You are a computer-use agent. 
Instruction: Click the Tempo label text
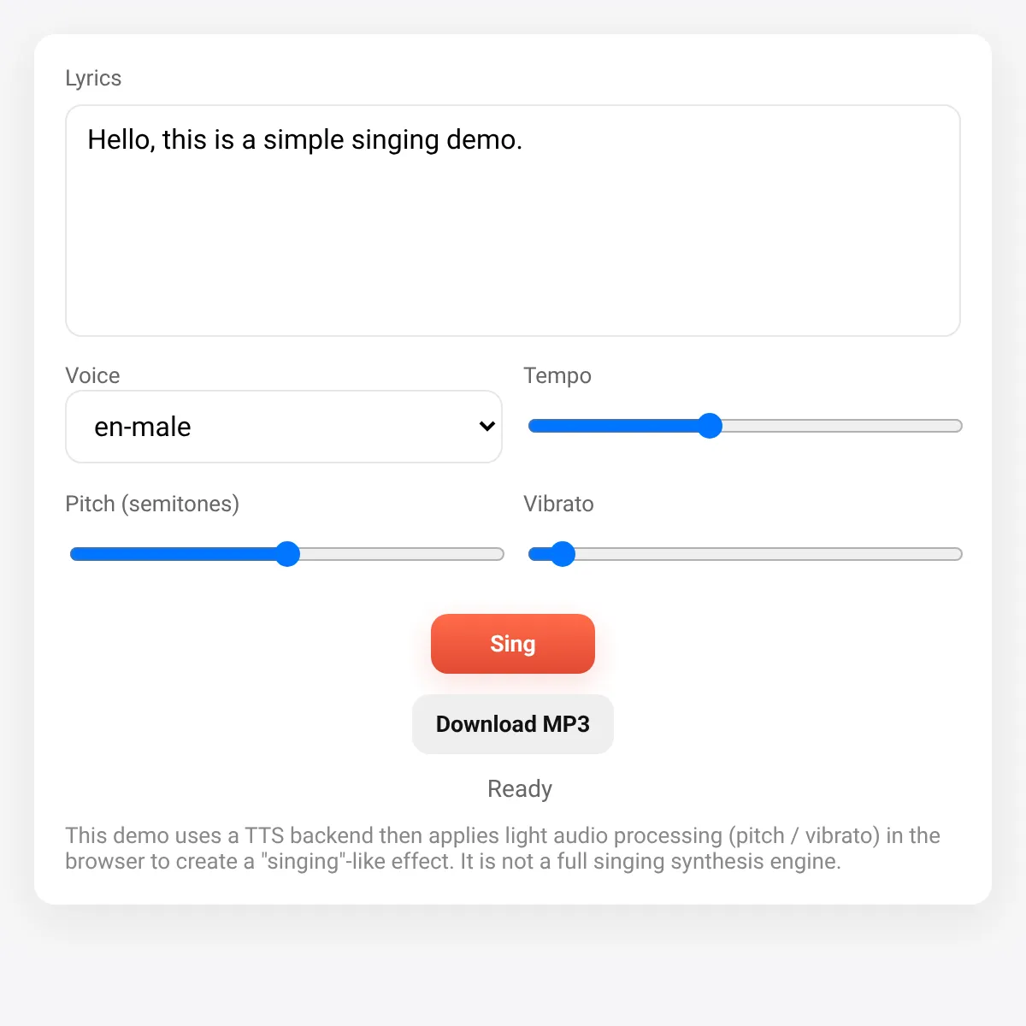557,376
